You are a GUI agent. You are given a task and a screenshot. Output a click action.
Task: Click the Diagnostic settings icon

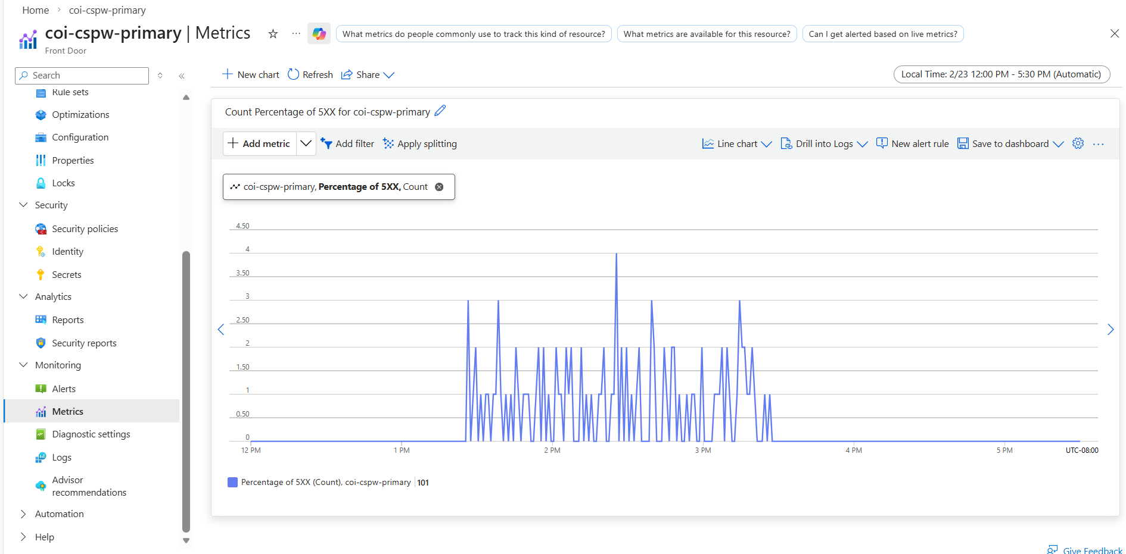click(41, 434)
